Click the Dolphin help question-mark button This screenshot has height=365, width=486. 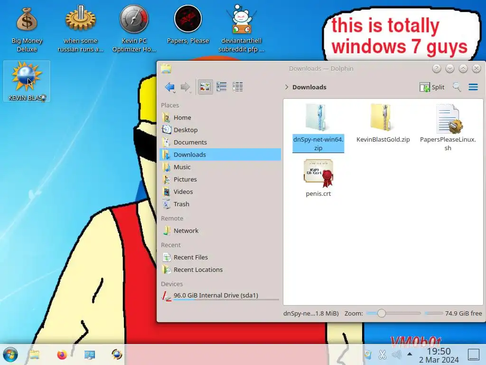pyautogui.click(x=437, y=68)
